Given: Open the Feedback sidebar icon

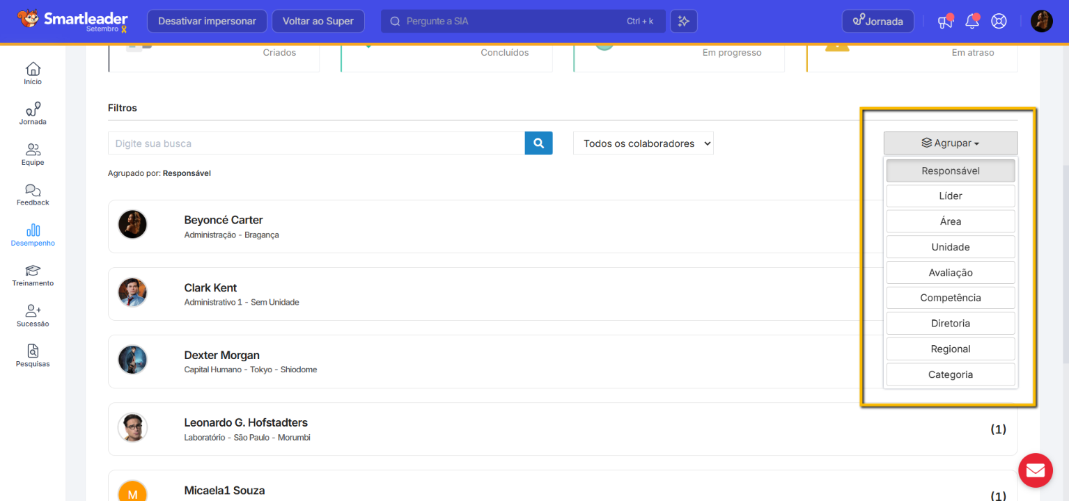Looking at the screenshot, I should point(33,194).
